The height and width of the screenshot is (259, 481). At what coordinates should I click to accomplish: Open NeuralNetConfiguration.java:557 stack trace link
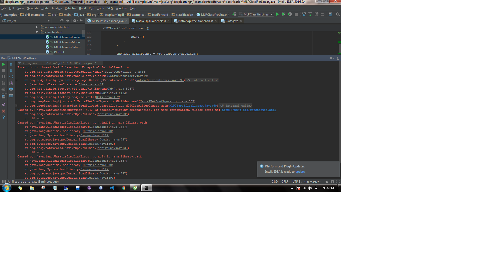coord(167,102)
